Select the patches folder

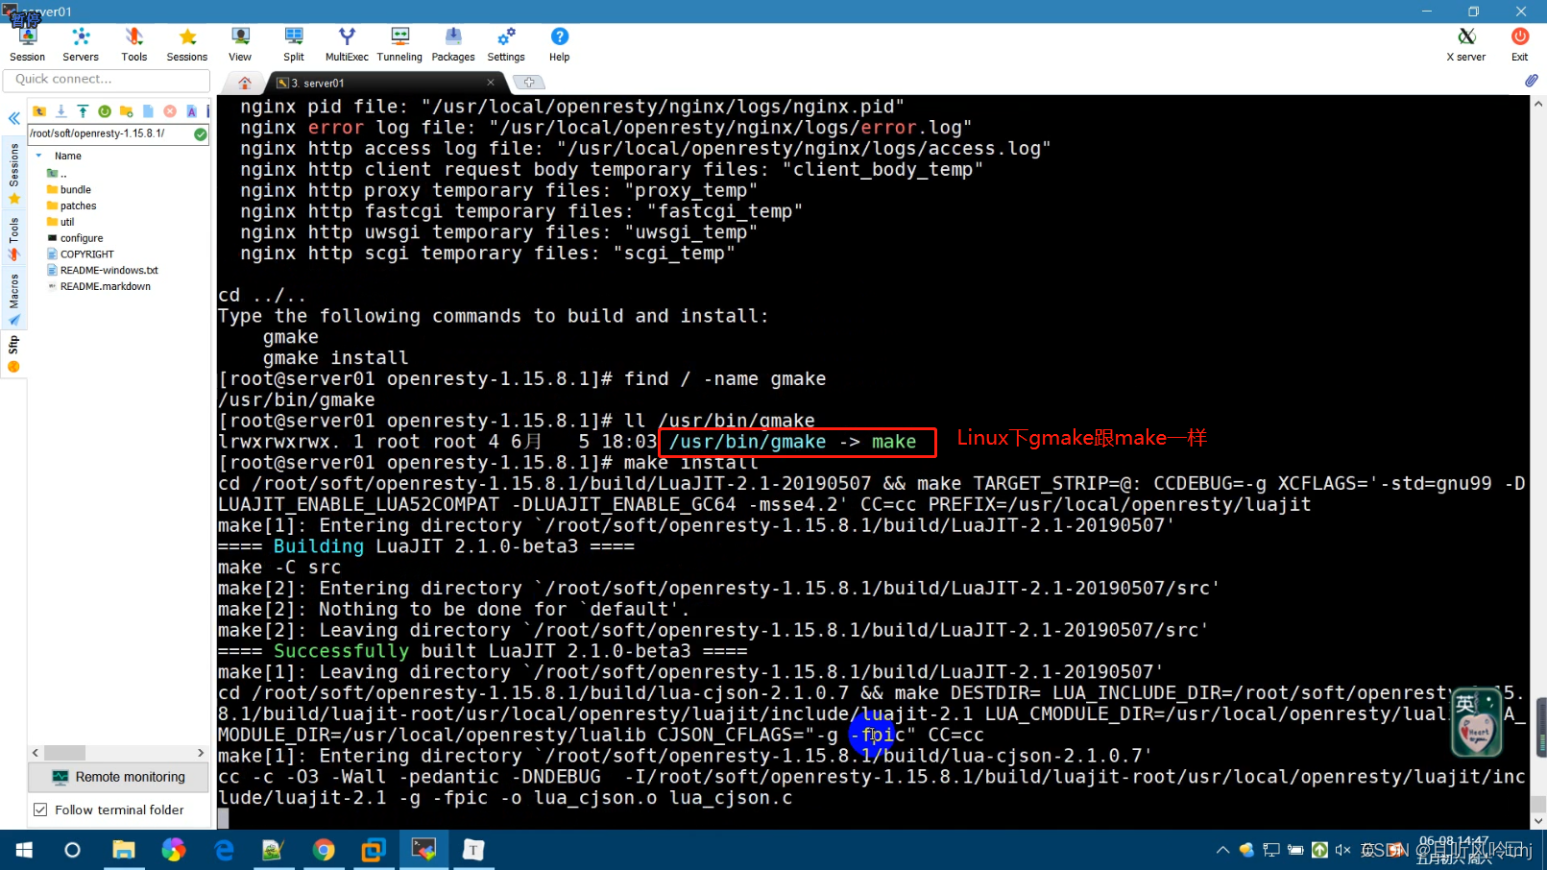72,206
